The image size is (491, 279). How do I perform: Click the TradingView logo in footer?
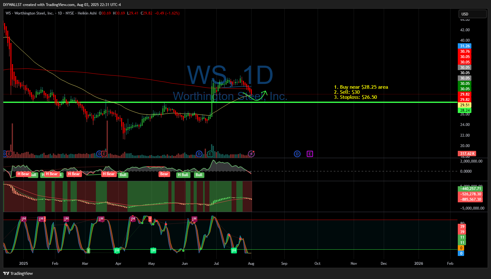coord(18,273)
